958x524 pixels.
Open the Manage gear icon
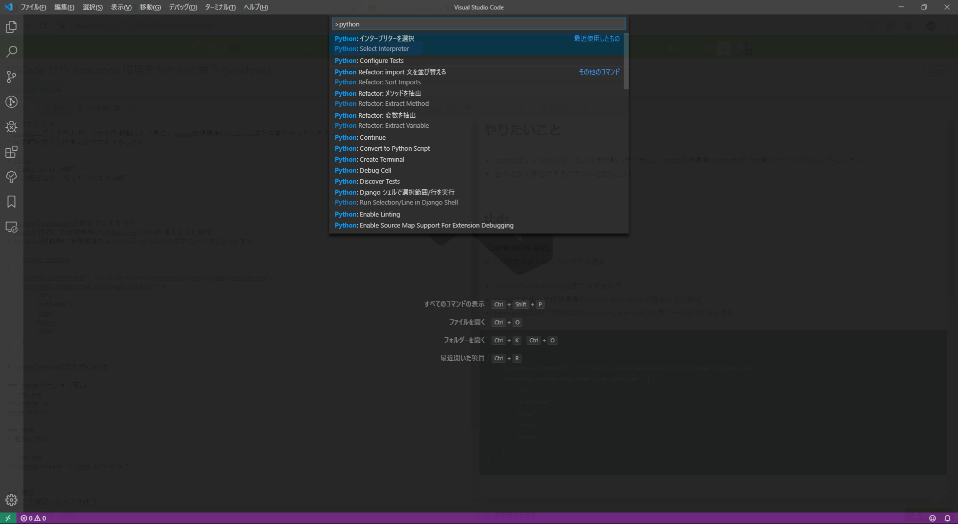coord(11,500)
